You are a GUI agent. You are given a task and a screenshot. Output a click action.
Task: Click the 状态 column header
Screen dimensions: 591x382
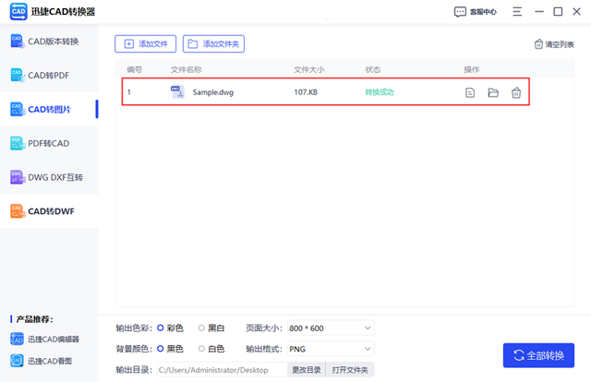[x=372, y=70]
